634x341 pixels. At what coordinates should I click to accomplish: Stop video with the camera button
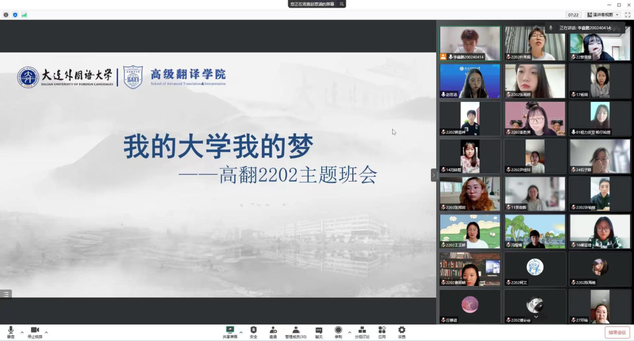35,332
